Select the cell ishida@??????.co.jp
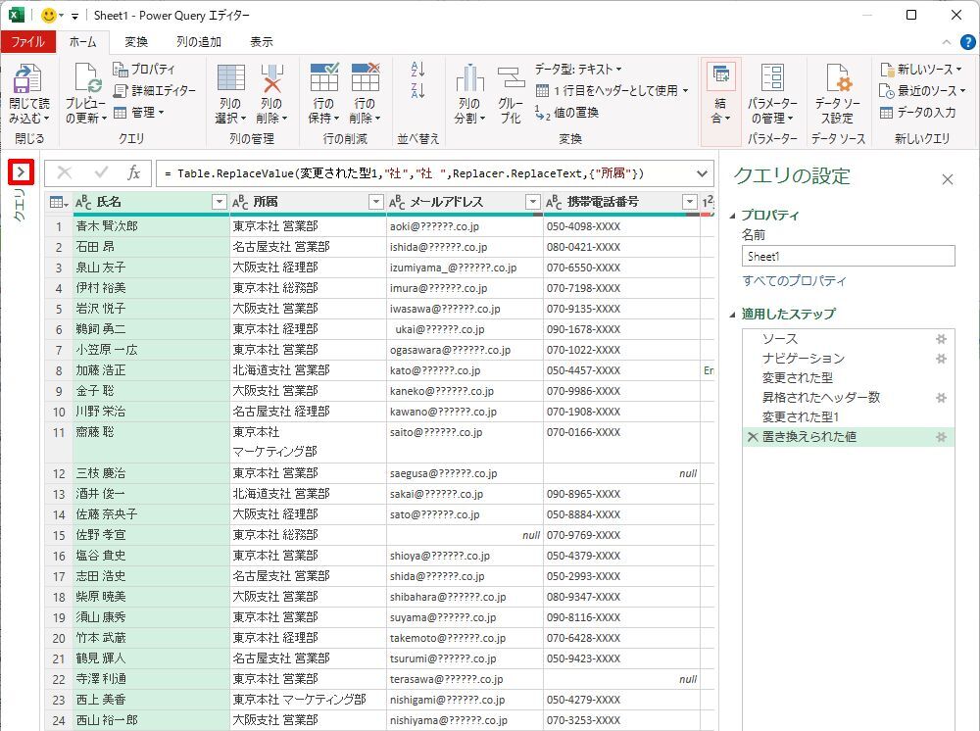 (465, 247)
